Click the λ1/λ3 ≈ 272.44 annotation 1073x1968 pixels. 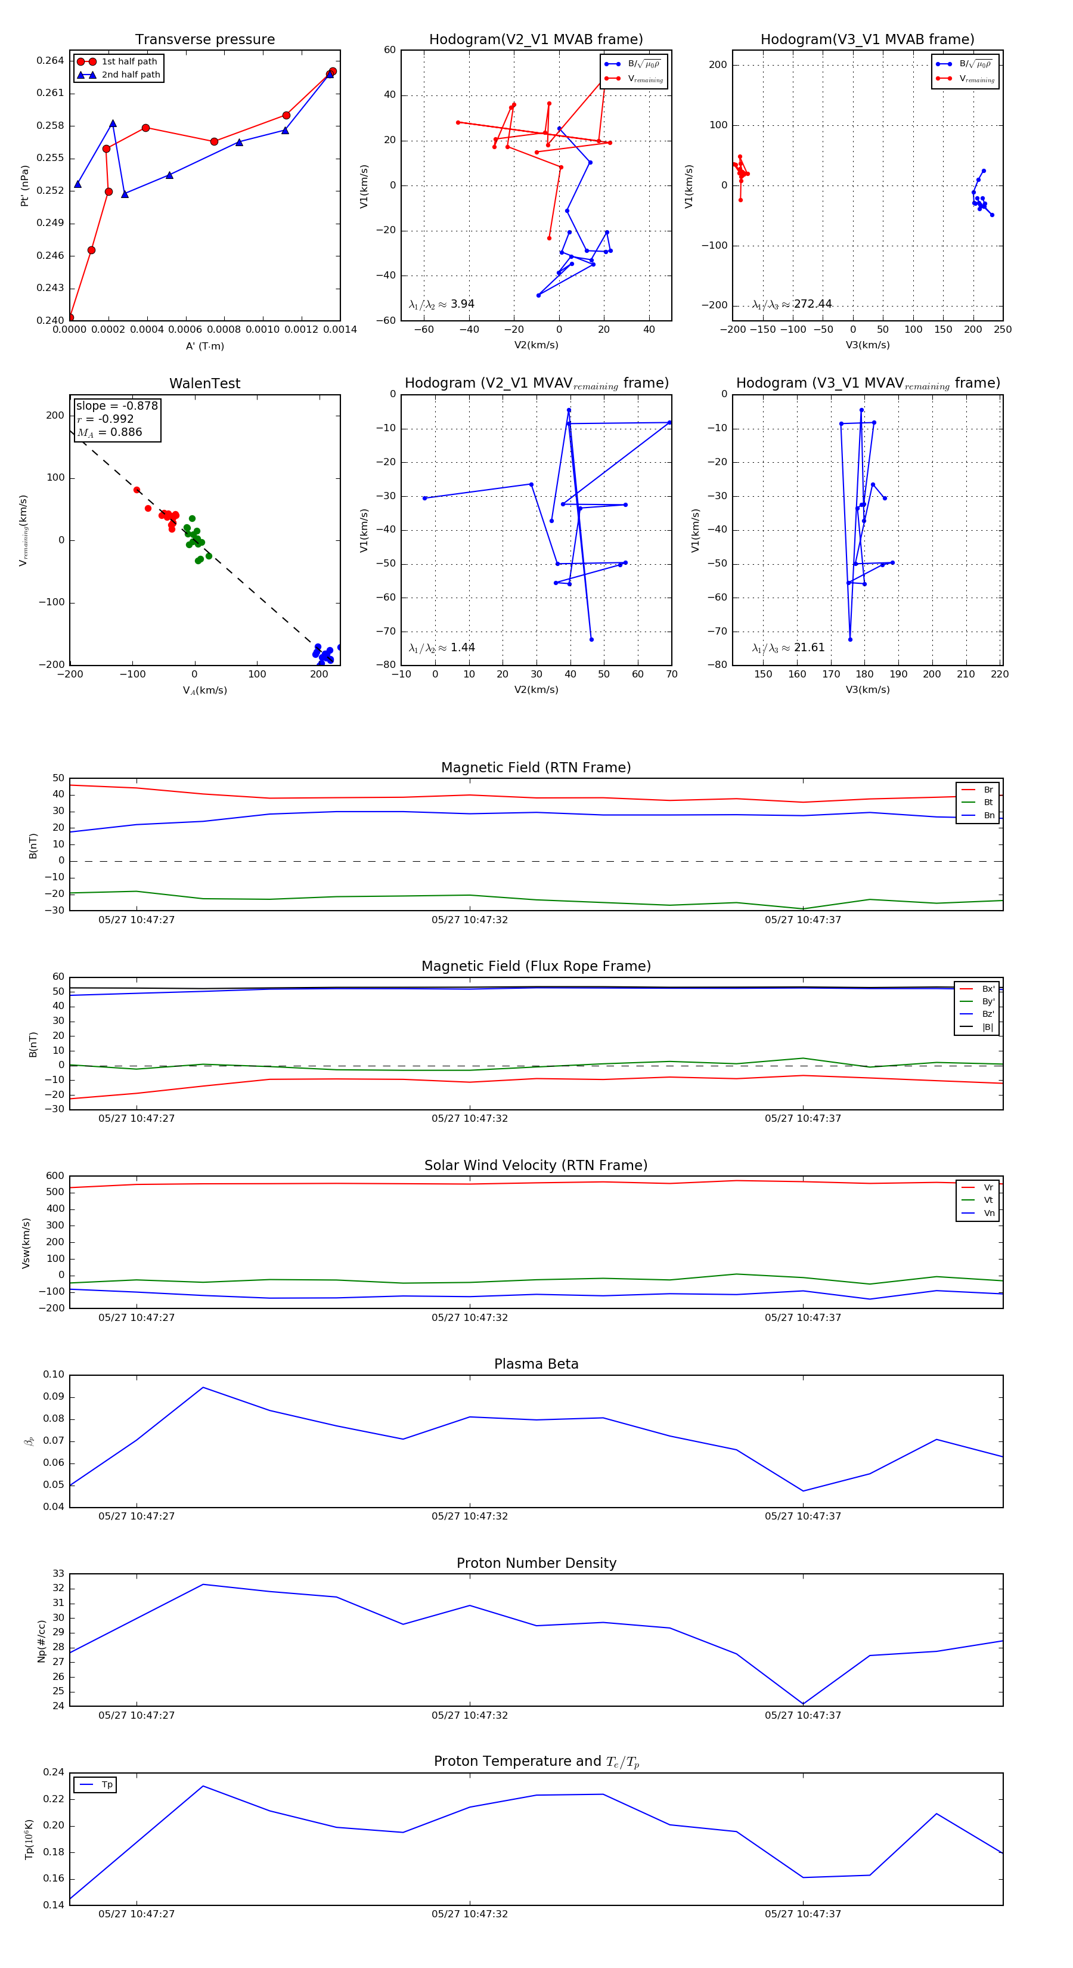[x=791, y=304]
